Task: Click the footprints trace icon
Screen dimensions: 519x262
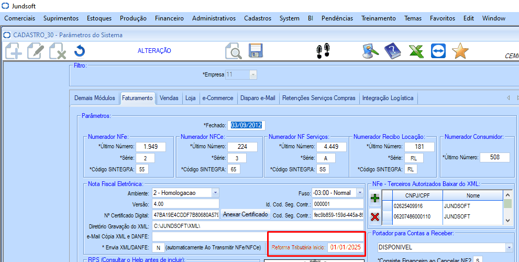Action: click(323, 51)
